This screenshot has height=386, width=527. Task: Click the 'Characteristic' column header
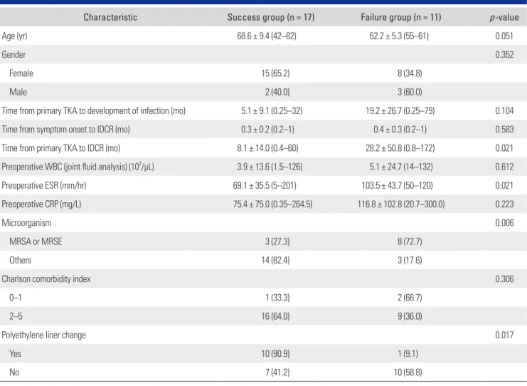tap(110, 17)
